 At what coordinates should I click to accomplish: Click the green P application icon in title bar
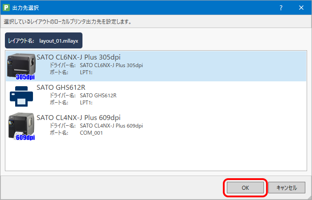click(6, 8)
